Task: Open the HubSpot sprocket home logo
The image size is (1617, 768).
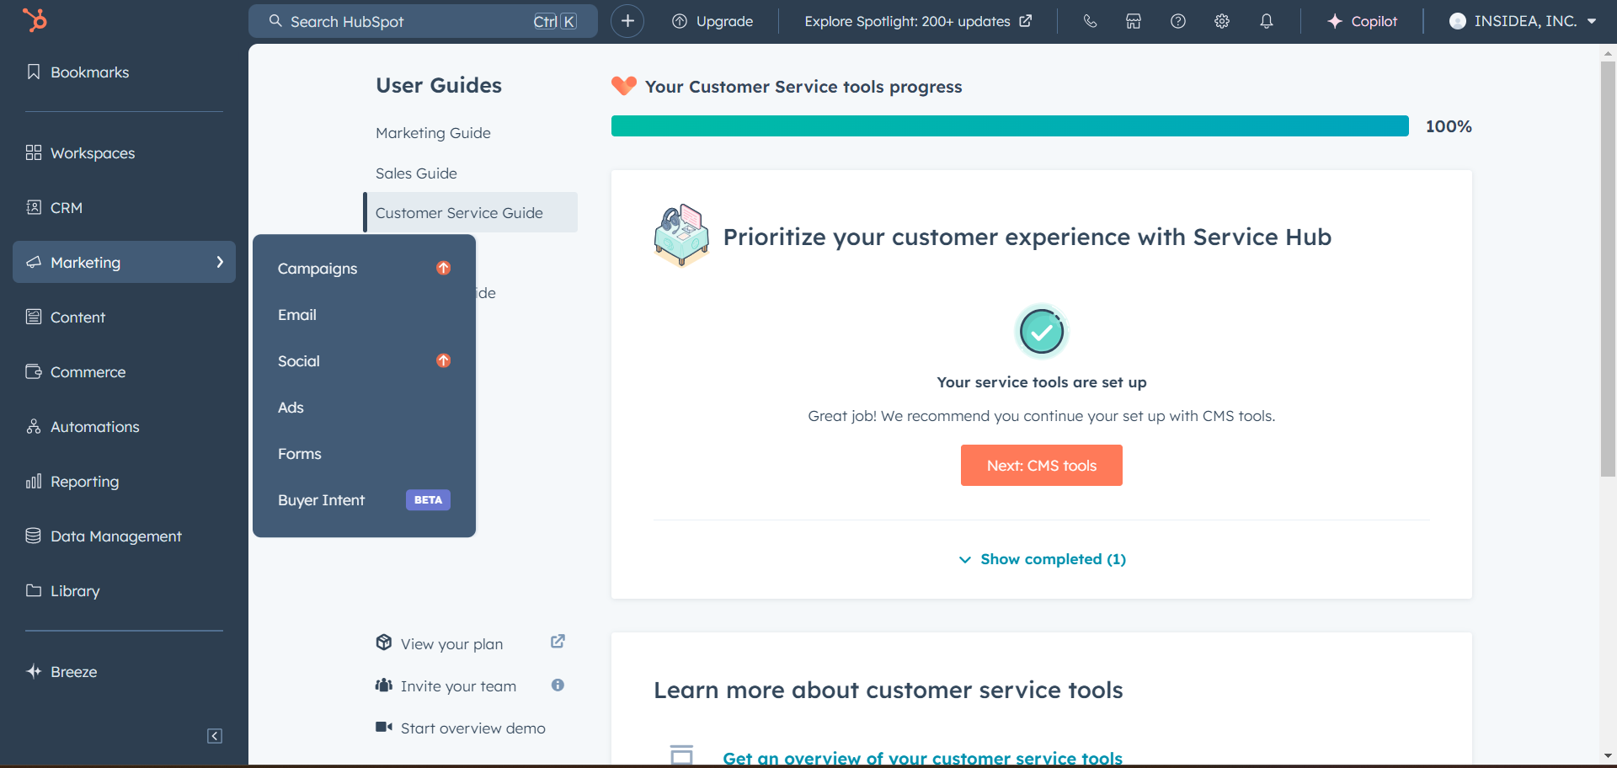Action: [35, 19]
